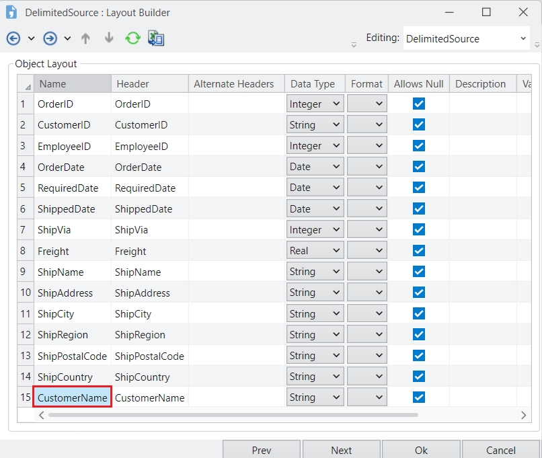Expand the Format dropdown for ShipVia
The height and width of the screenshot is (458, 542).
tap(366, 230)
